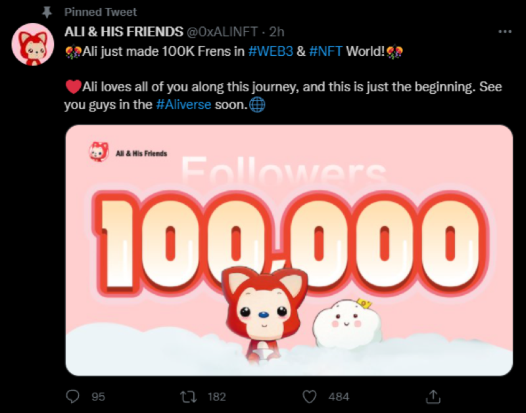The height and width of the screenshot is (413, 526).
Task: Click the #NFT hashtag
Action: [325, 51]
